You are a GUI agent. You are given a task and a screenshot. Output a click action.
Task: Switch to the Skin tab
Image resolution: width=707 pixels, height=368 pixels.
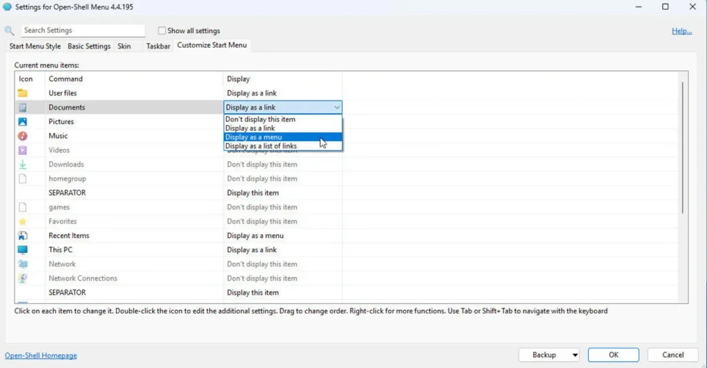coord(124,46)
